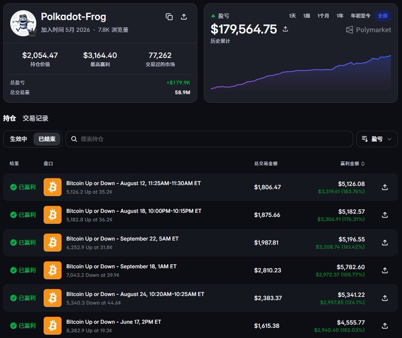402x338 pixels.
Task: Click the 盘口 column header
Action: pos(48,164)
